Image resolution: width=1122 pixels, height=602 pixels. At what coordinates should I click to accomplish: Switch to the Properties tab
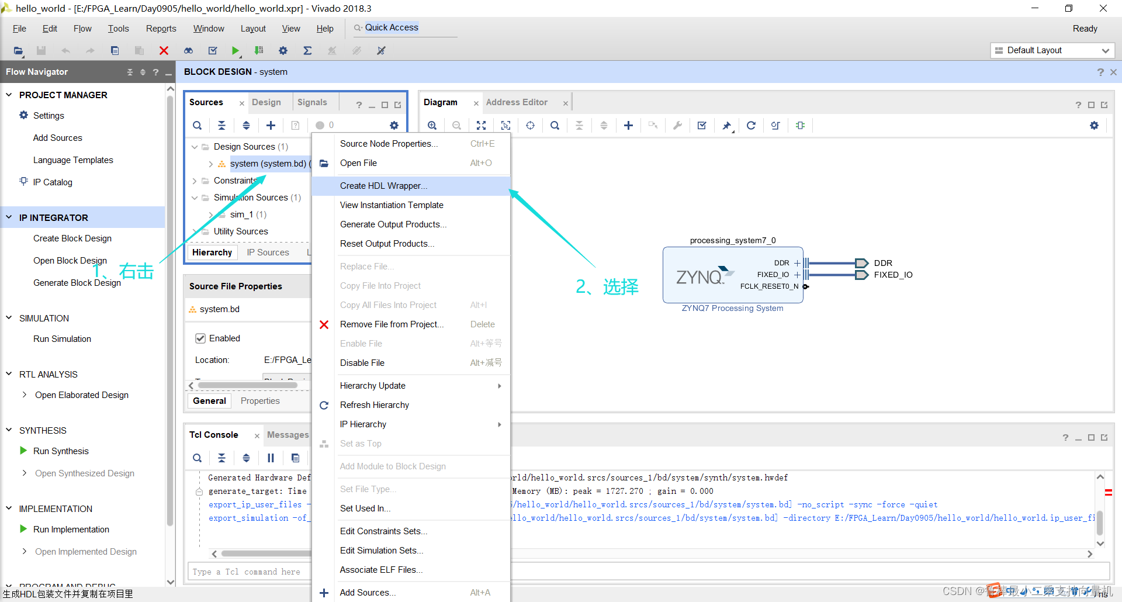260,401
